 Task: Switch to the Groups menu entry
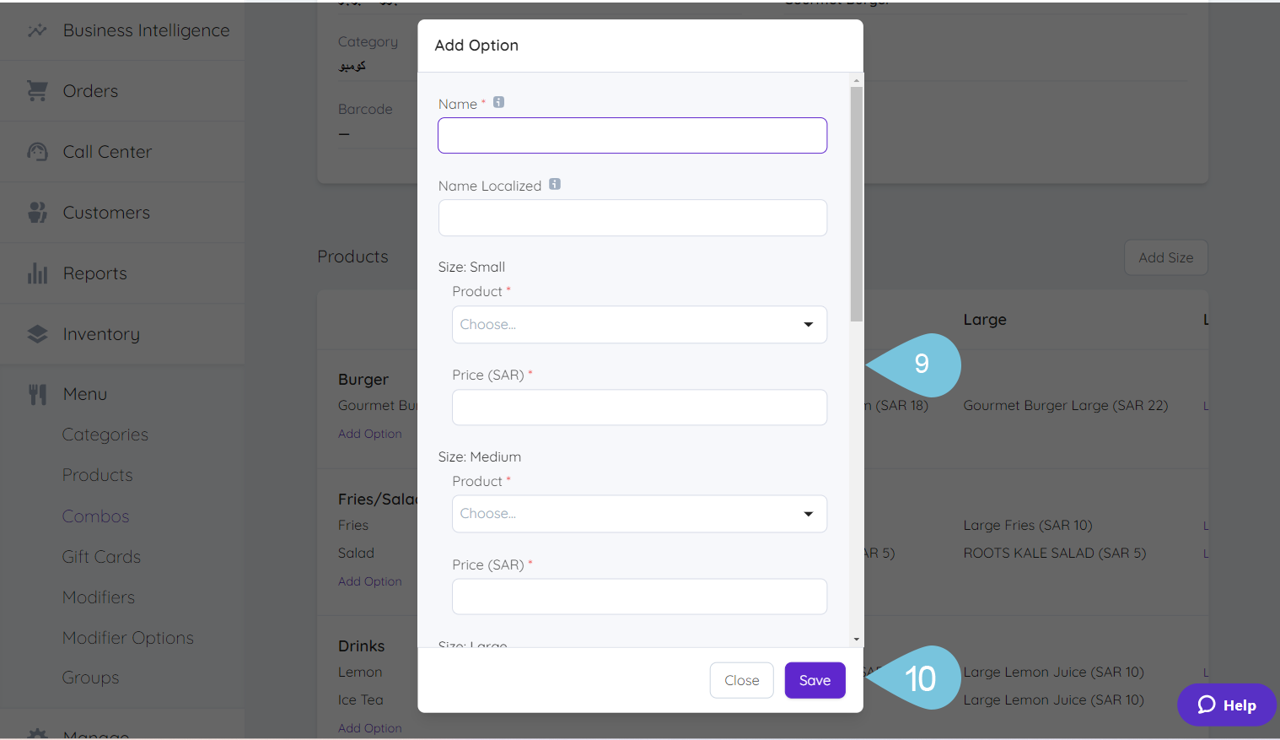coord(89,677)
